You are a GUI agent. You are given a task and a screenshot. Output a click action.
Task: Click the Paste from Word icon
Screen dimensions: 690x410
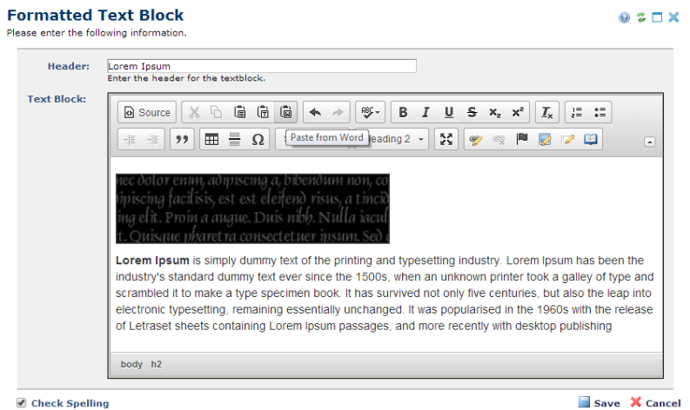tap(285, 112)
